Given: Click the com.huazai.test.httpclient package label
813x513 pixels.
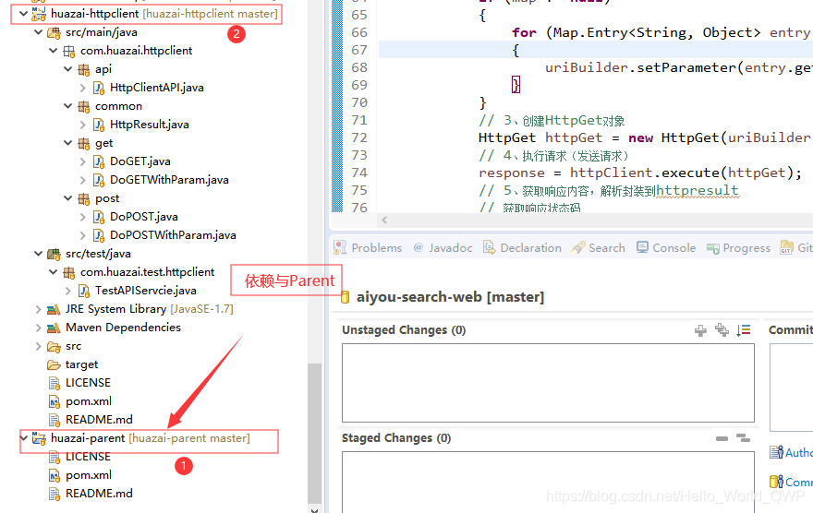Looking at the screenshot, I should pos(147,272).
